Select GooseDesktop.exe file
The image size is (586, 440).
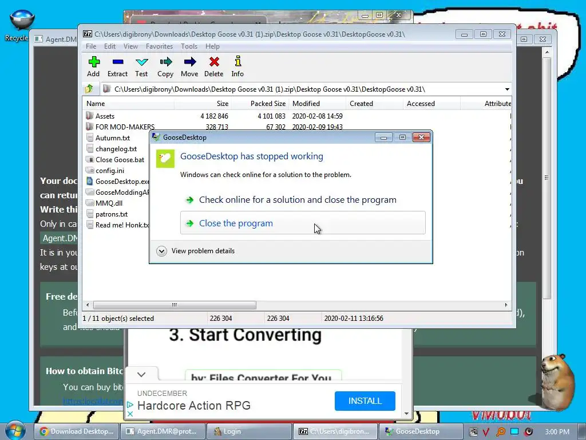point(117,182)
